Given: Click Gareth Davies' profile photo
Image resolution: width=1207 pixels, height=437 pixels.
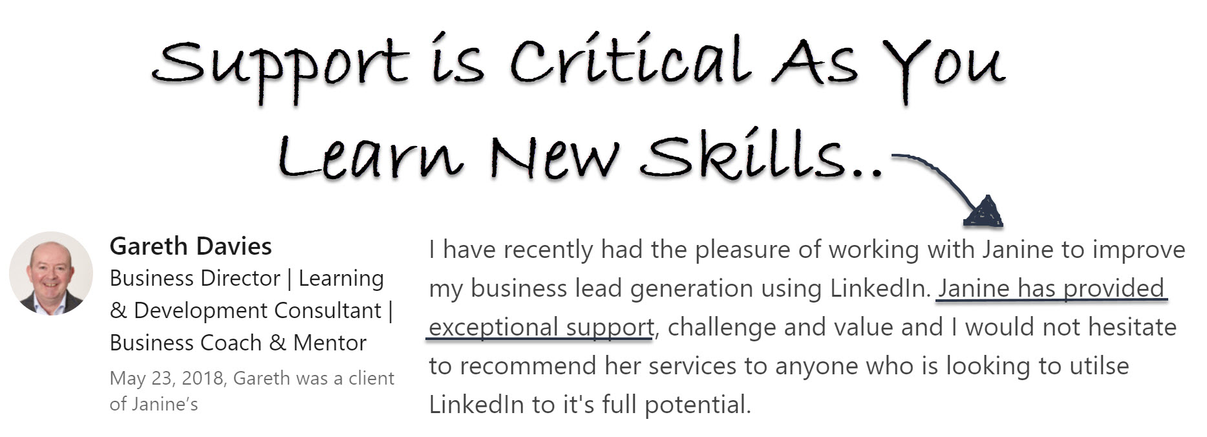Looking at the screenshot, I should 51,273.
